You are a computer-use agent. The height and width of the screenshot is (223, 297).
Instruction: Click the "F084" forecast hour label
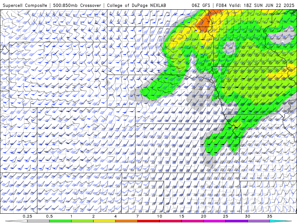(221, 5)
